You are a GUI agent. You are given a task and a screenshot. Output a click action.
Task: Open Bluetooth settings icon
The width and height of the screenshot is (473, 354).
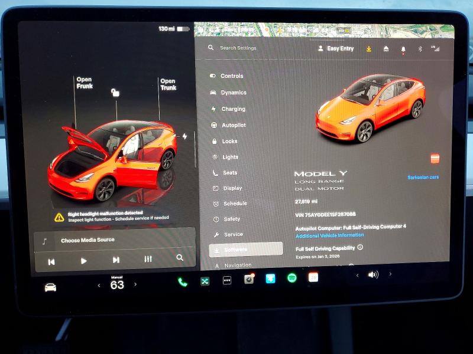click(x=420, y=49)
